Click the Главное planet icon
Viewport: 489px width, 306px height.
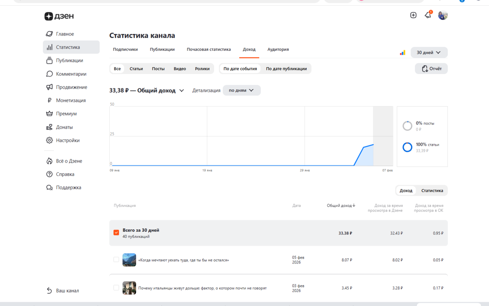[49, 34]
